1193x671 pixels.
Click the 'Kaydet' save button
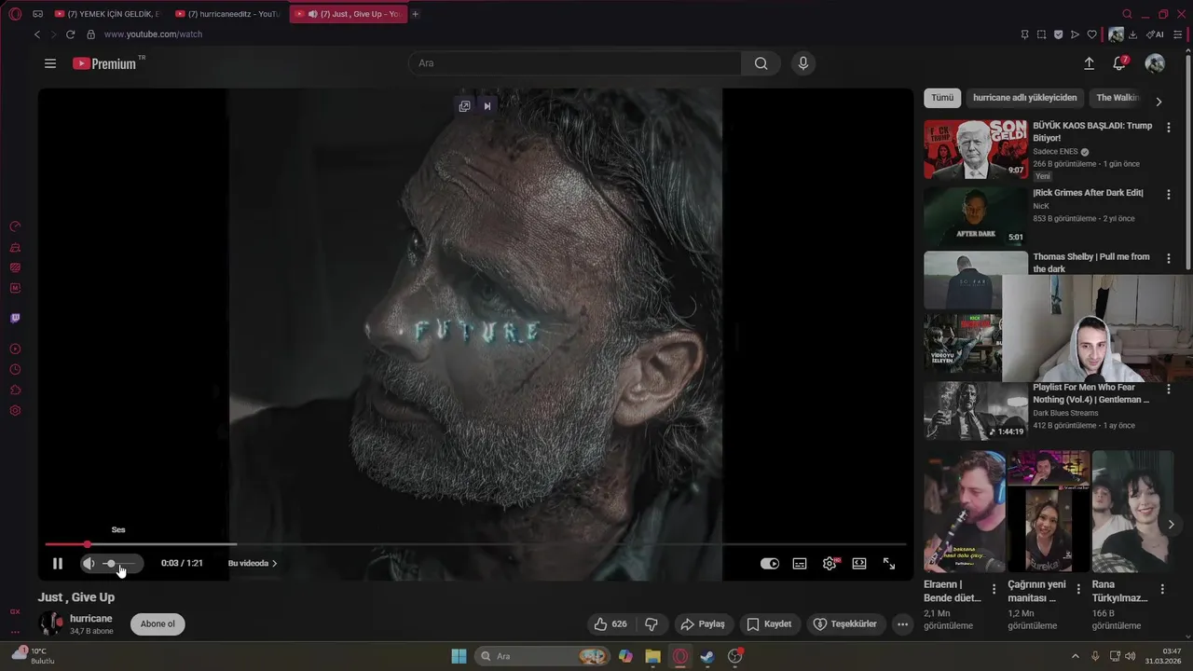pos(770,624)
